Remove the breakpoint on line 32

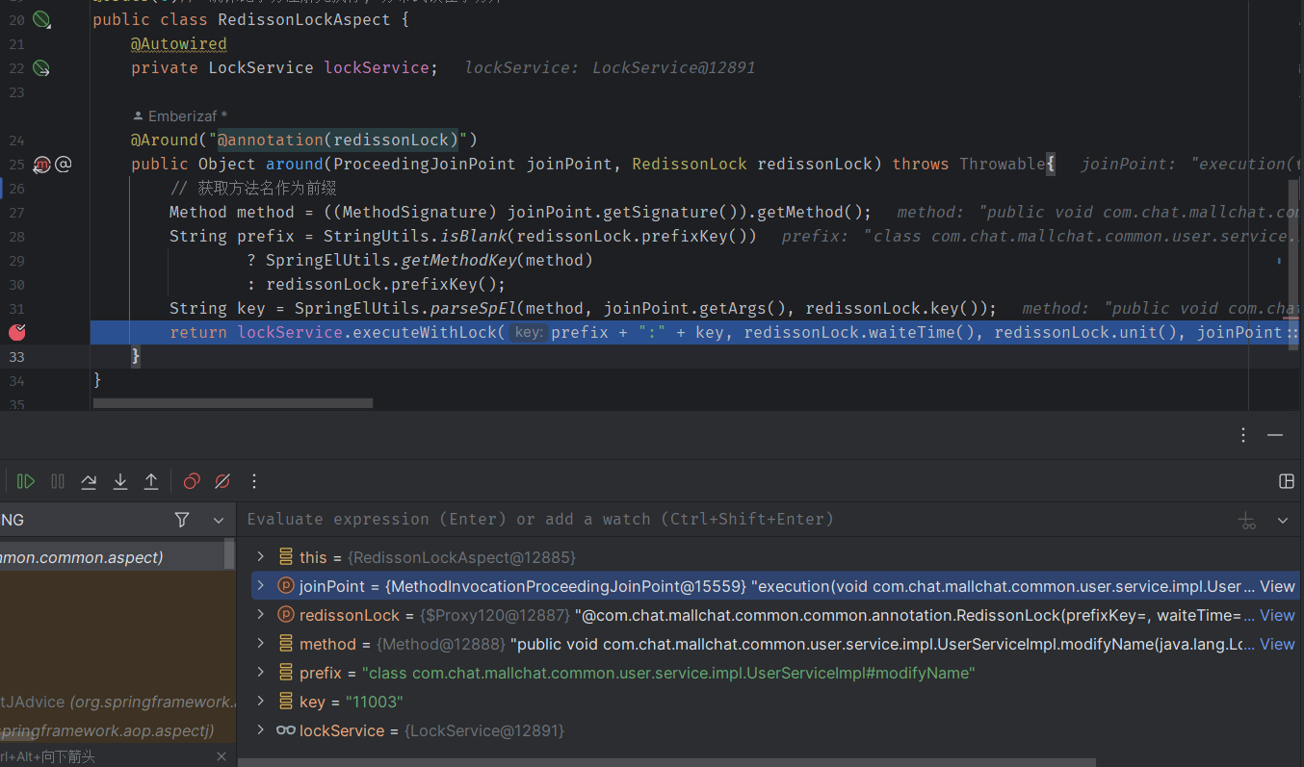coord(17,332)
